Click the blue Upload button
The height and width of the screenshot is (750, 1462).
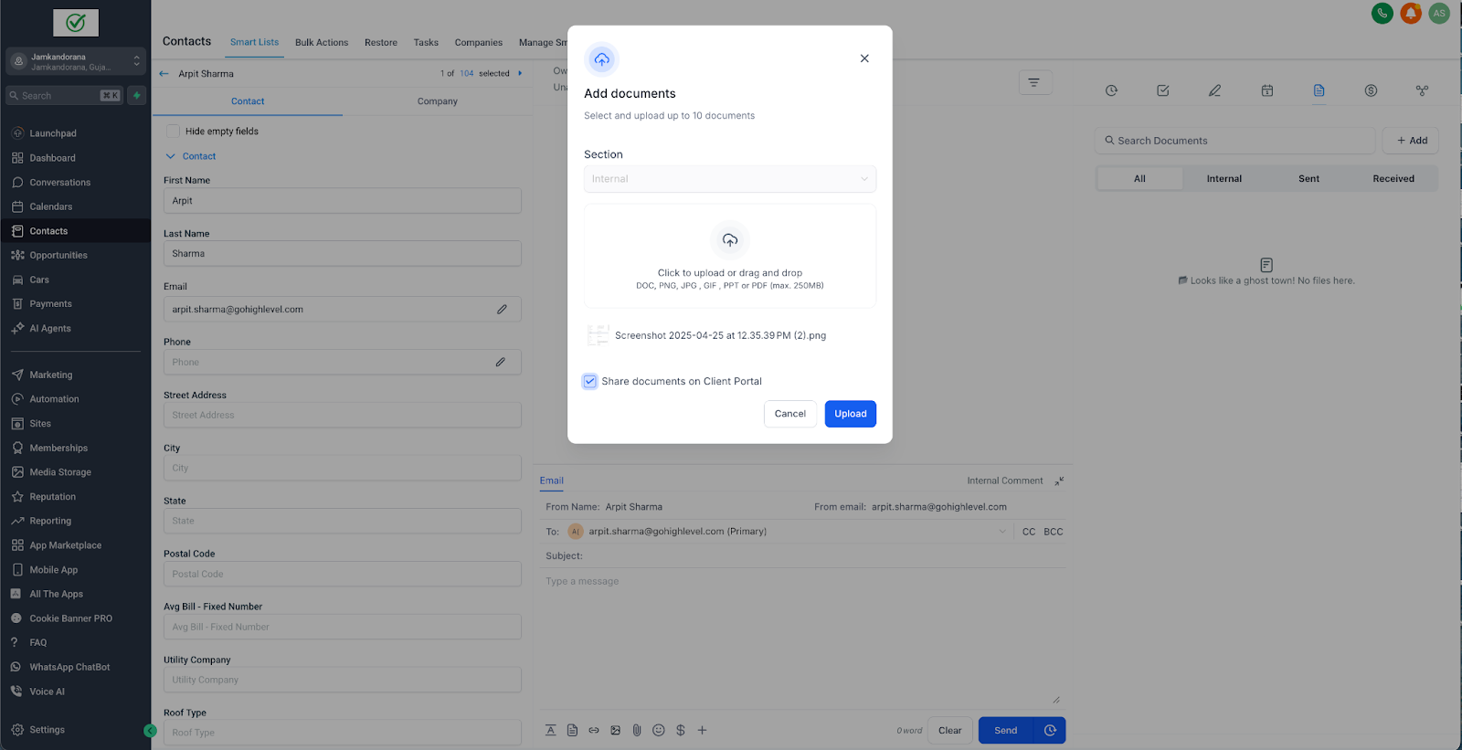click(x=850, y=414)
